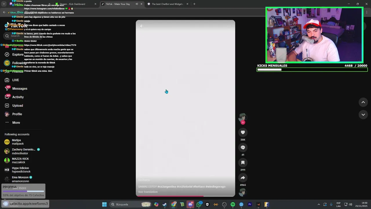Close the Kick Dashboard tab
371x209 pixels.
coord(95,4)
